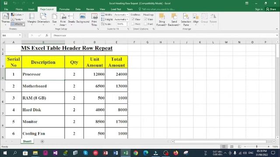
Task: Click zoom in plus button
Action: coord(268,147)
